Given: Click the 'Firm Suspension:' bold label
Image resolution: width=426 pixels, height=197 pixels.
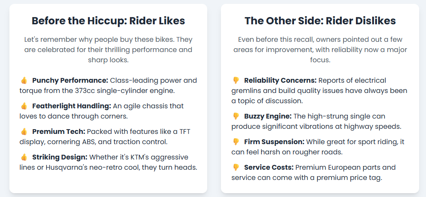Looking at the screenshot, I should (274, 142).
